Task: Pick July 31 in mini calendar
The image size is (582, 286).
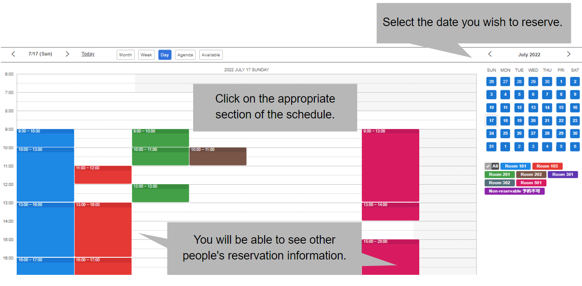Action: pyautogui.click(x=492, y=147)
